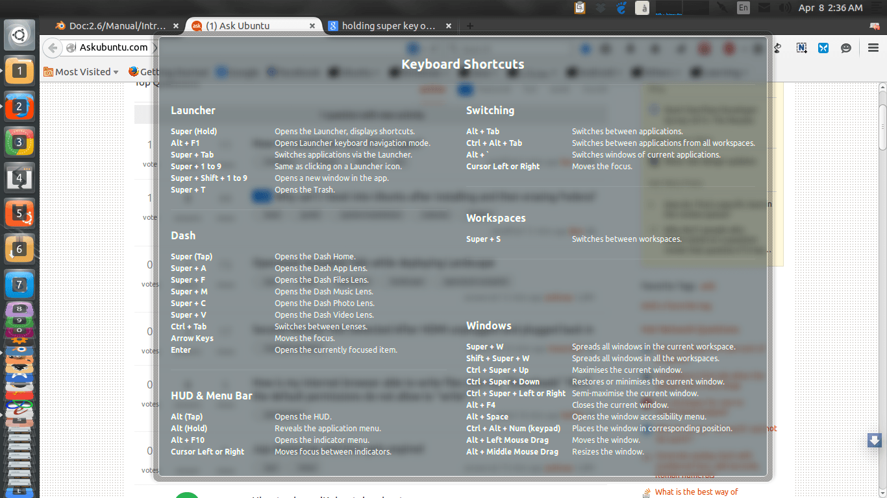This screenshot has width=887, height=498.
Task: Click the 'Super (Tap)' shortcut text
Action: (x=192, y=257)
